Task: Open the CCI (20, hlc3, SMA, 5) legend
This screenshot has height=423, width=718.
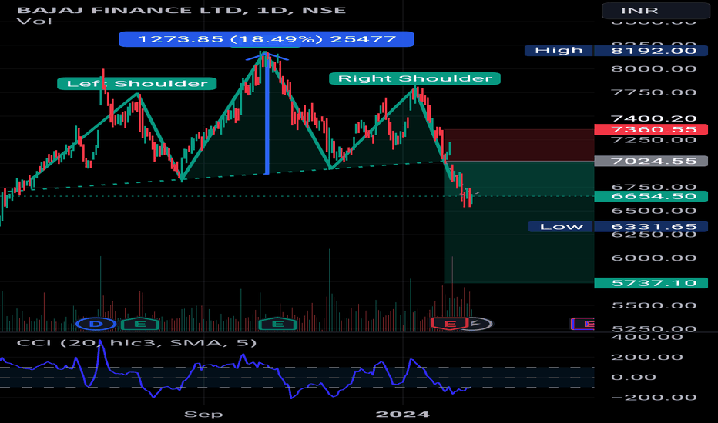Action: tap(136, 343)
